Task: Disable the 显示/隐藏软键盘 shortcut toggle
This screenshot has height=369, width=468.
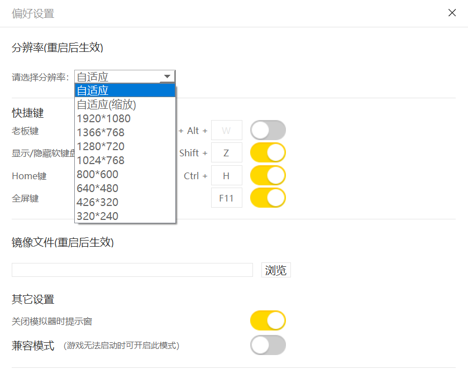Action: tap(268, 153)
